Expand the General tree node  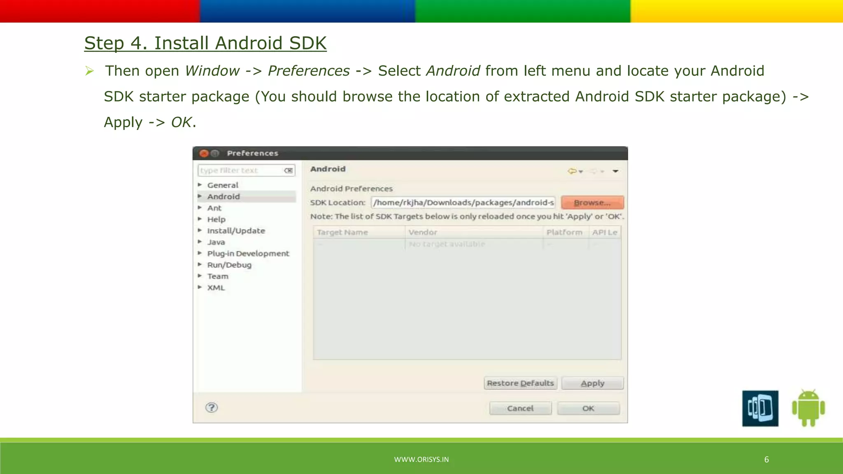(200, 185)
